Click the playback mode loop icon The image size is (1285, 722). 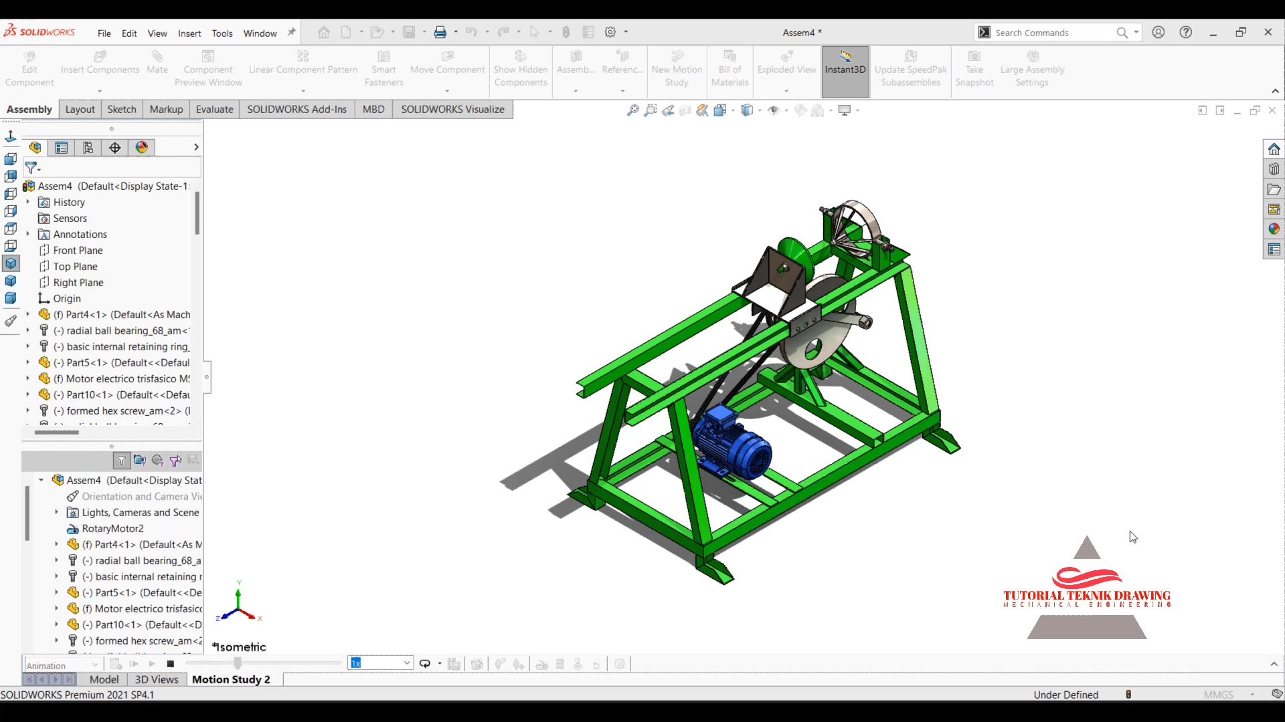coord(425,664)
